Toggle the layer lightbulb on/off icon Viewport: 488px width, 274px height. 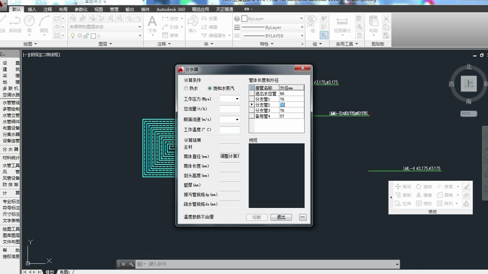73,36
